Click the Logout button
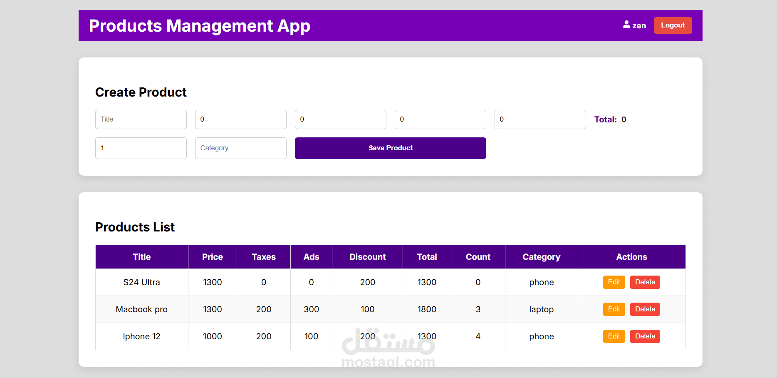The image size is (777, 378). tap(673, 25)
